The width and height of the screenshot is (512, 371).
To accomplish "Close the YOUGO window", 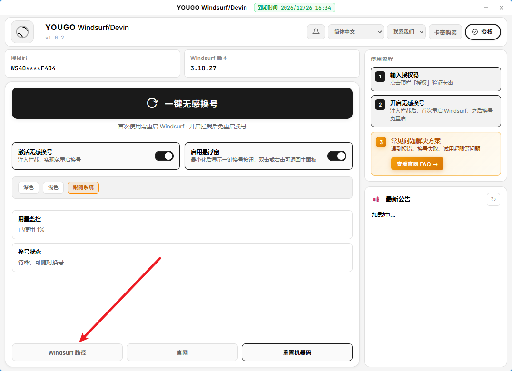I will pyautogui.click(x=502, y=8).
